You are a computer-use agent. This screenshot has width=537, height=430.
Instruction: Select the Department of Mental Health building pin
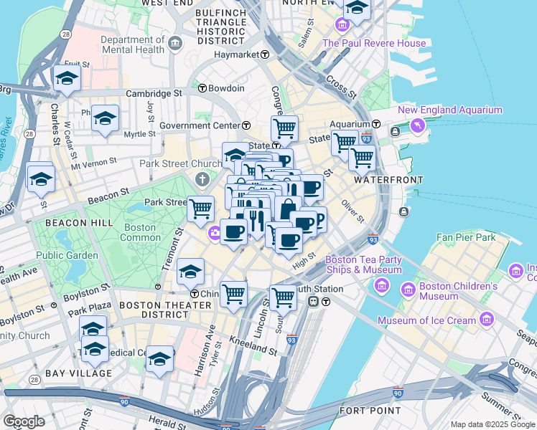[x=175, y=44]
